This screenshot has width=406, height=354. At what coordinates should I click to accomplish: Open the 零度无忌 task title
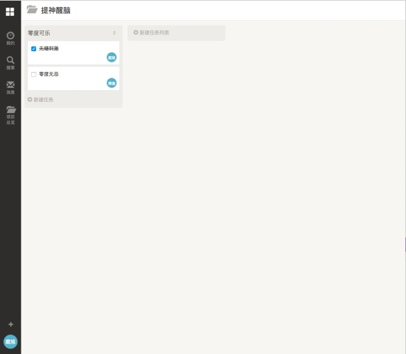pos(48,74)
